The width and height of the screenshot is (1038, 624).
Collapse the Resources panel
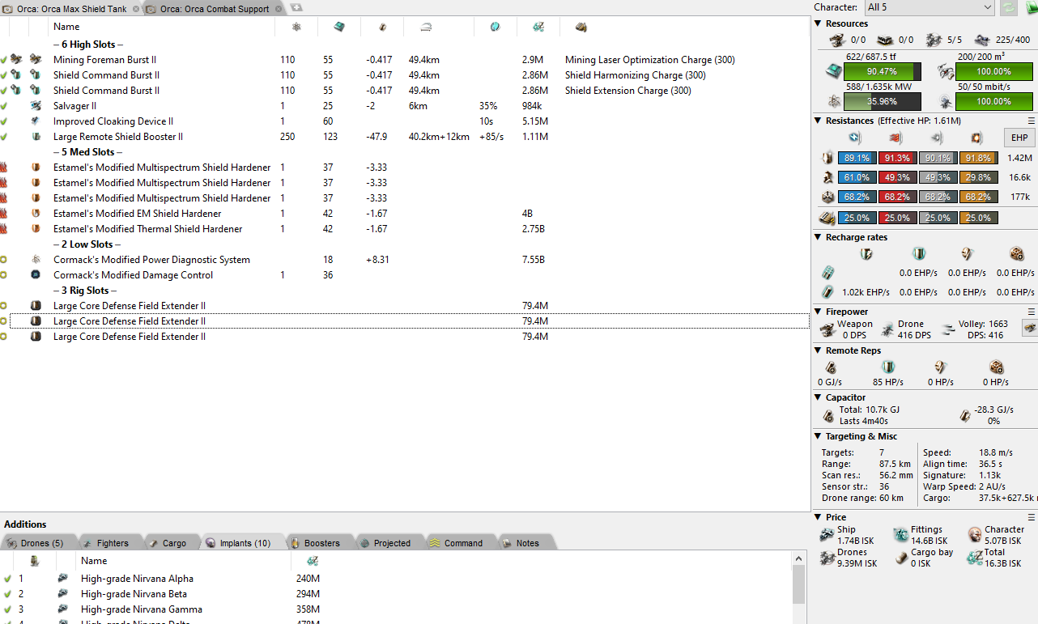818,23
